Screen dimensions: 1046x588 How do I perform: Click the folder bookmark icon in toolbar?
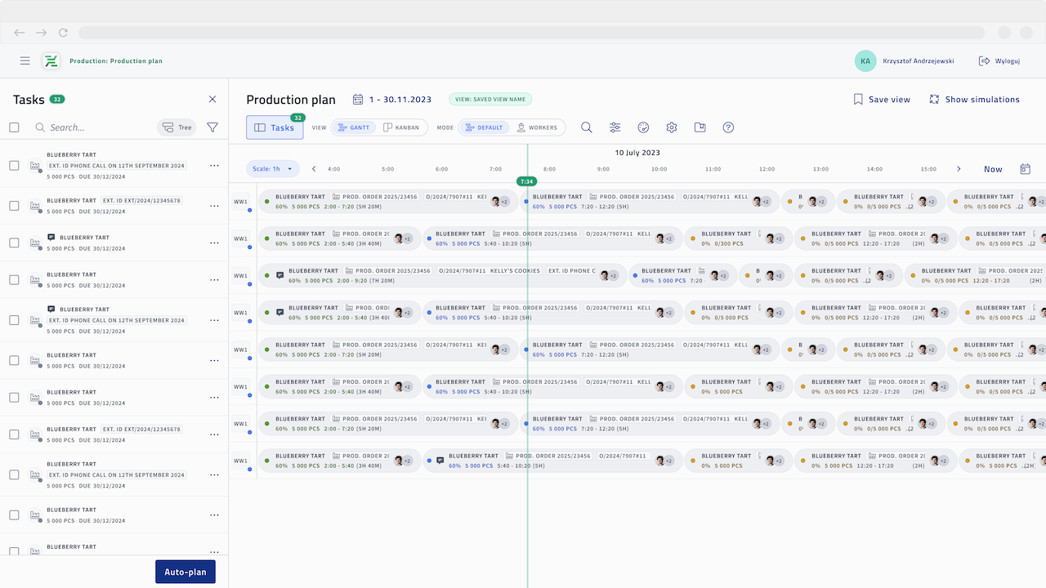coord(700,127)
